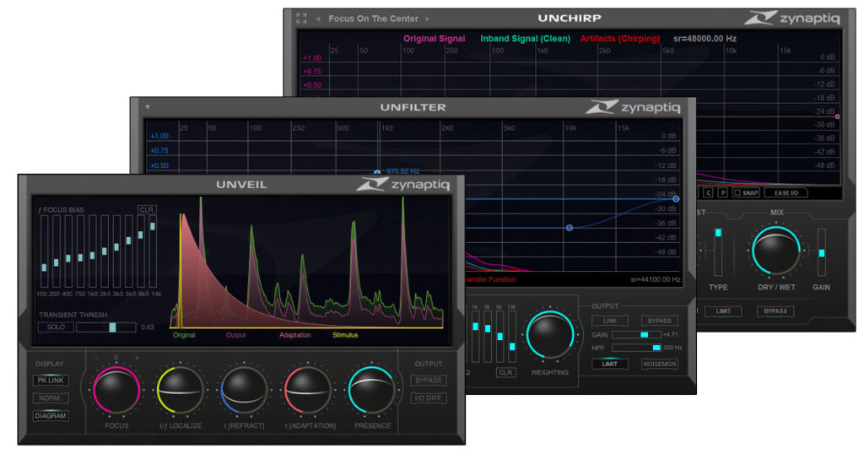This screenshot has height=454, width=864.
Task: Click the C button in Unchirp
Action: coord(709,193)
